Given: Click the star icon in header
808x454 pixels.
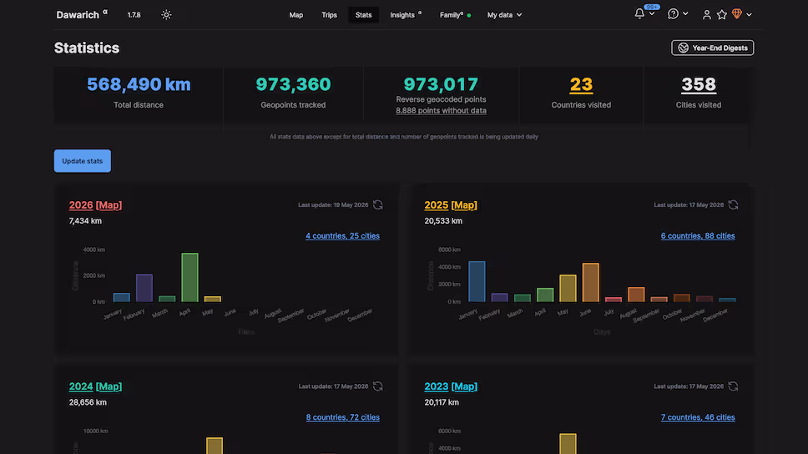Looking at the screenshot, I should tap(721, 15).
